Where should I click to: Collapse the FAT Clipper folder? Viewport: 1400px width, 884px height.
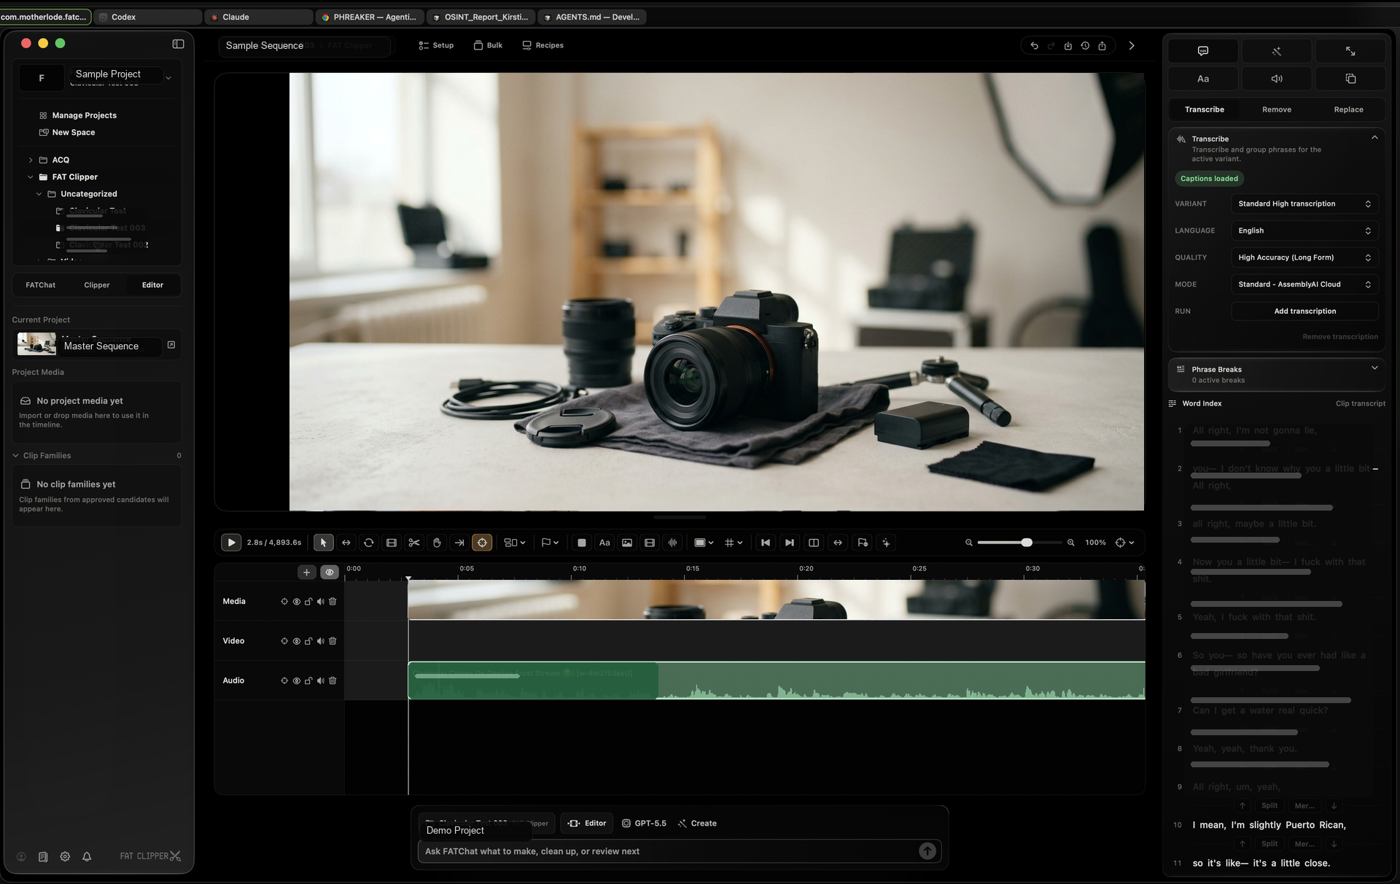(x=31, y=177)
